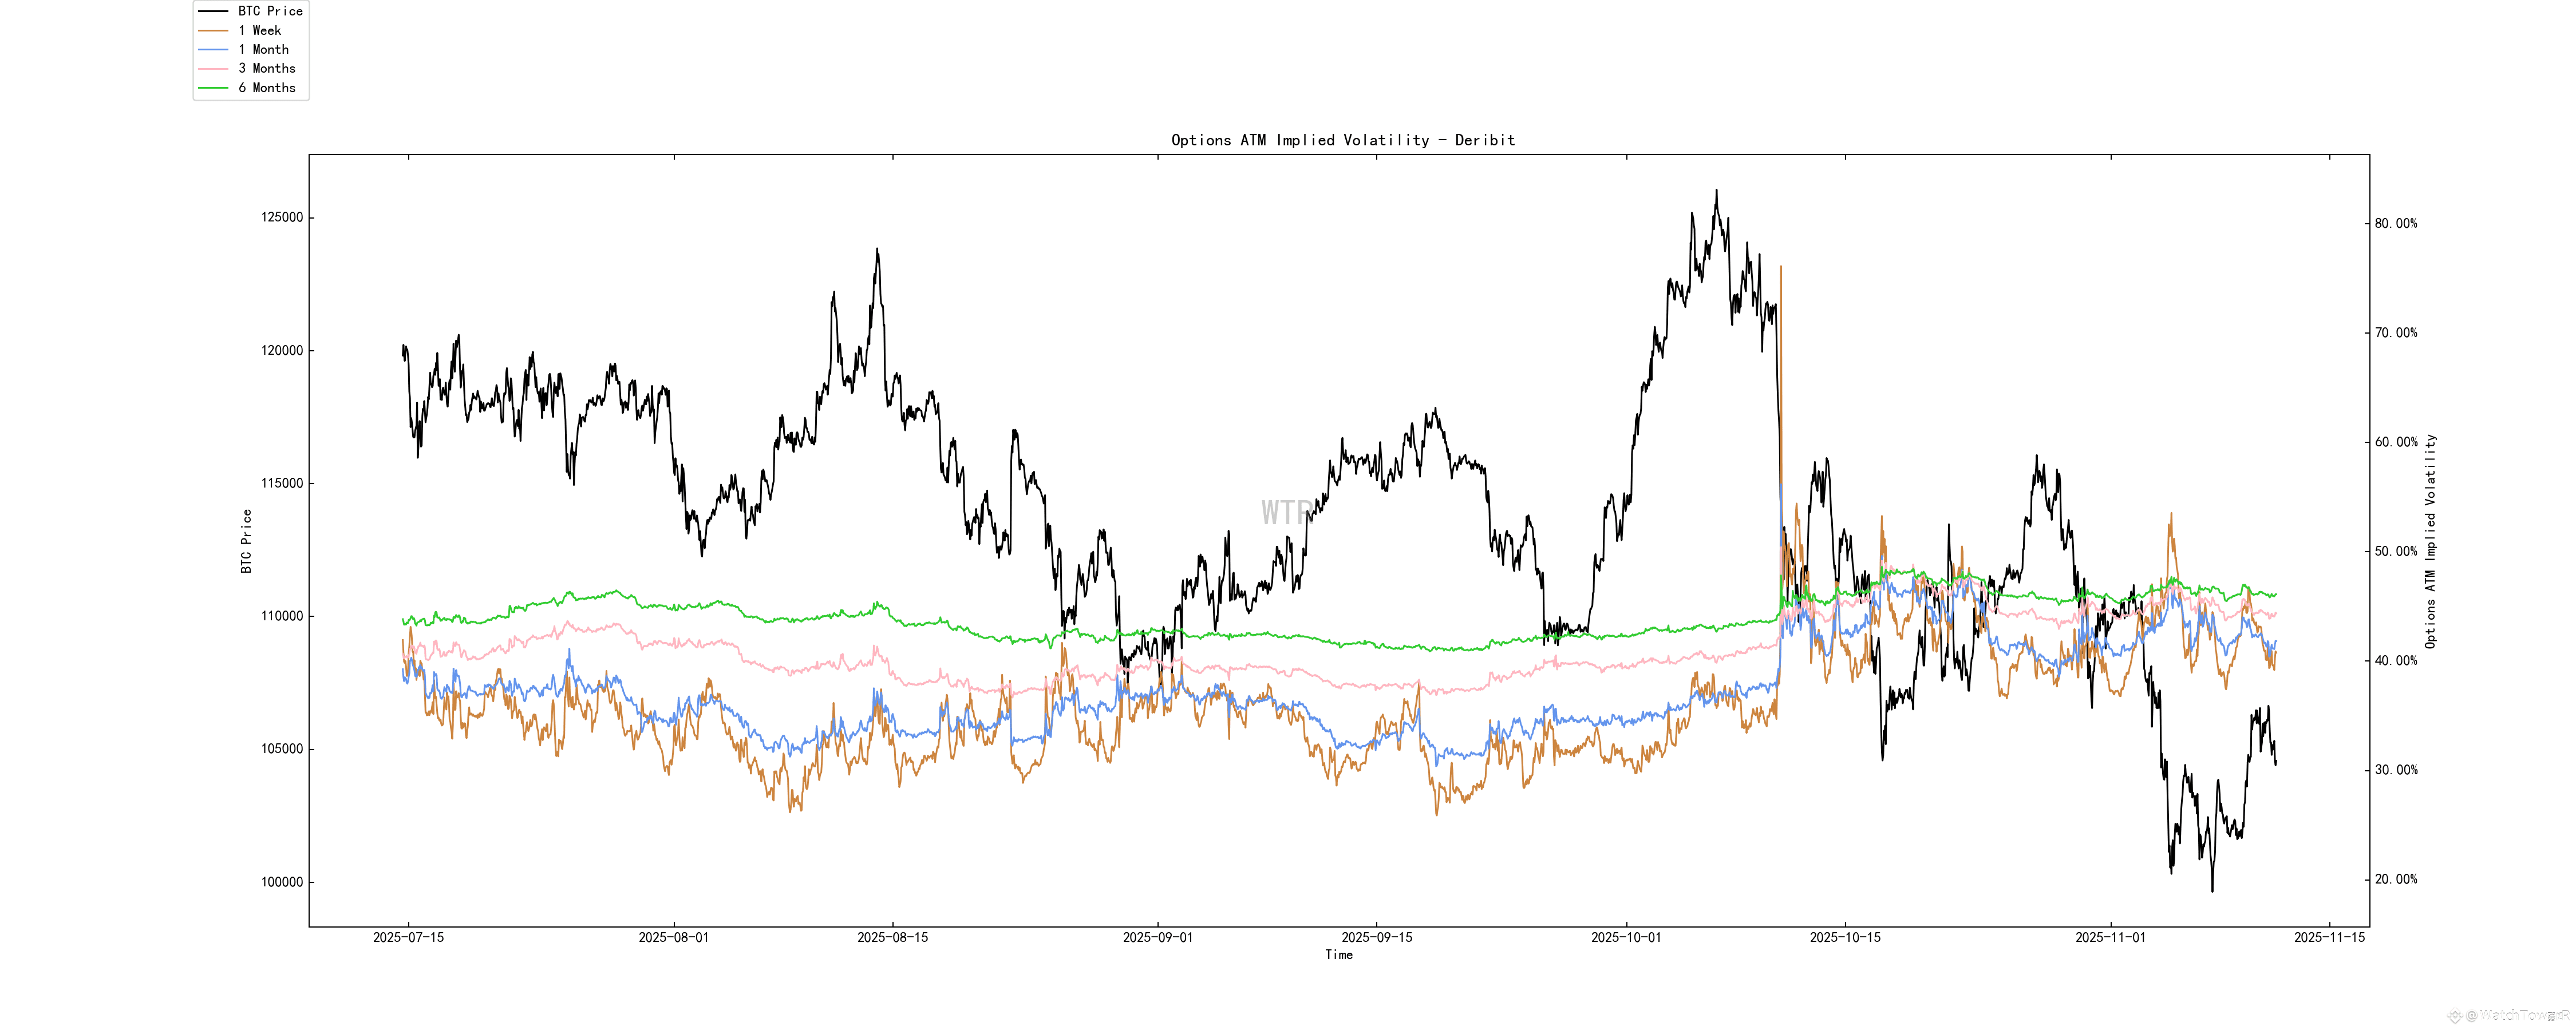Click the WTR watermark in chart center

tap(1285, 513)
